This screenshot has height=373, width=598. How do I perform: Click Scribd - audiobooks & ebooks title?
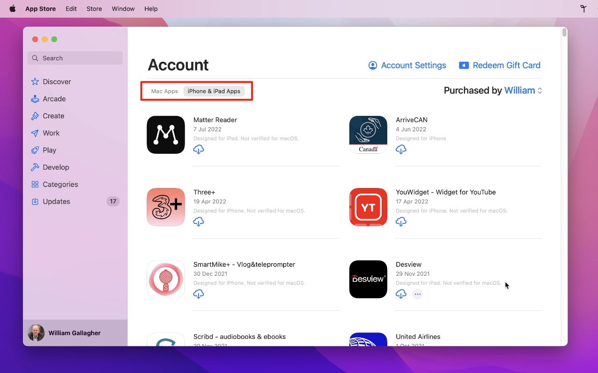(x=240, y=337)
